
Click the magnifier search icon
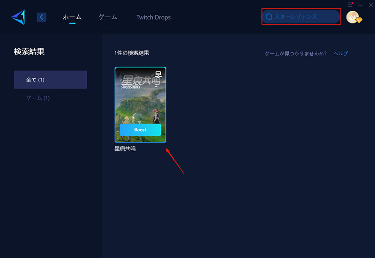[x=269, y=17]
